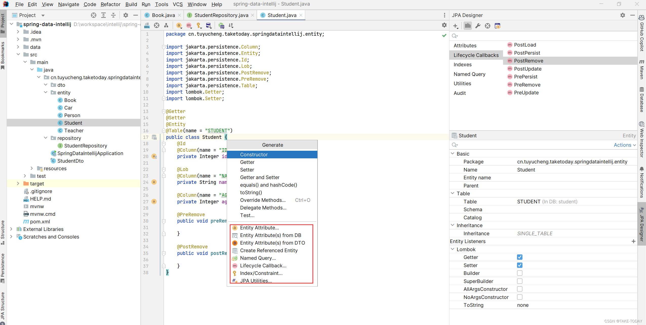The height and width of the screenshot is (325, 646).
Task: Click the DDL generation icon in editor toolbar
Action: (x=147, y=26)
